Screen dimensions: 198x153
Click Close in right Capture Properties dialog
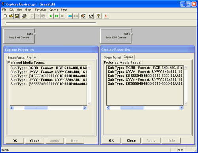click(x=131, y=140)
